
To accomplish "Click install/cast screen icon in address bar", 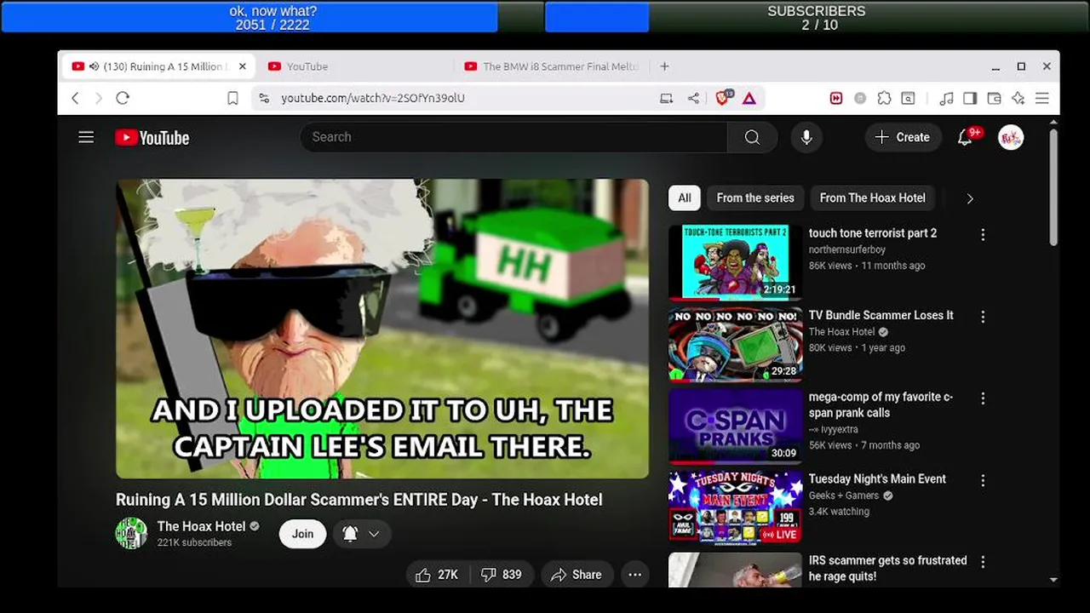I will (666, 98).
